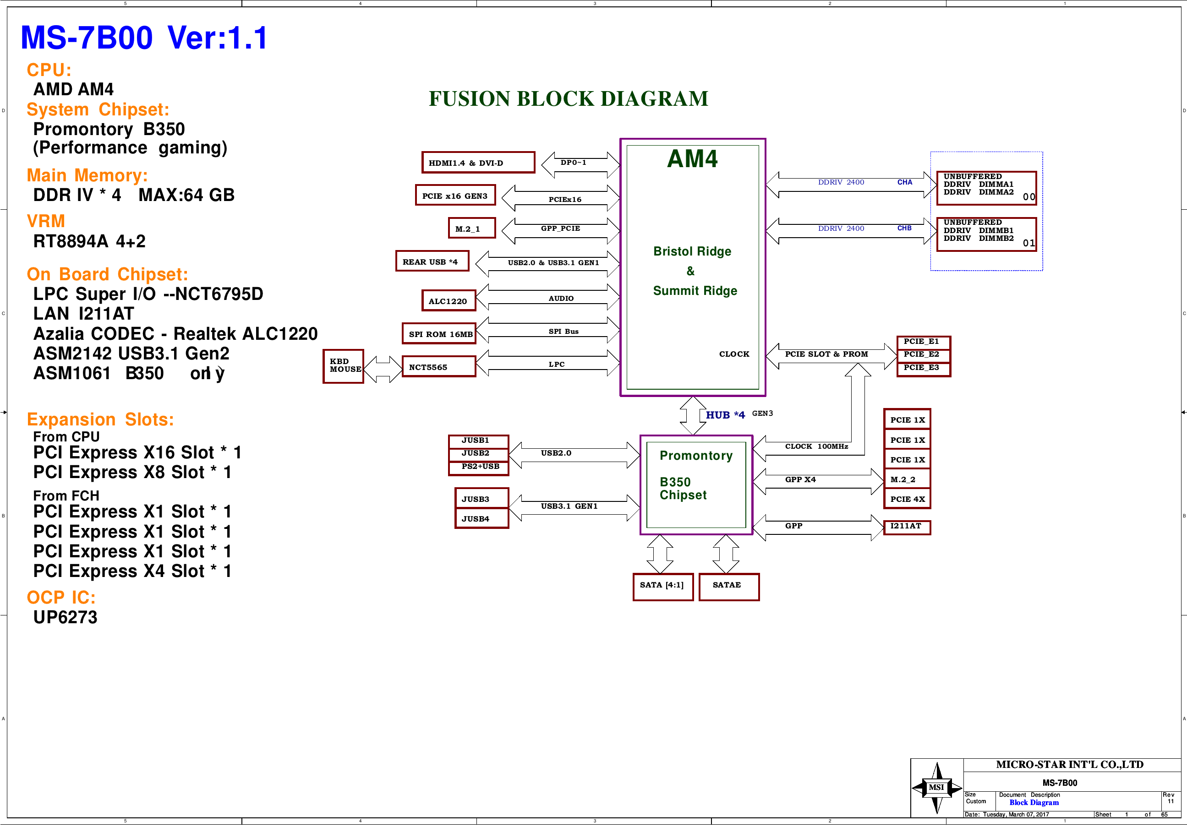
Task: Select the Summit Ridge label
Action: (x=695, y=290)
